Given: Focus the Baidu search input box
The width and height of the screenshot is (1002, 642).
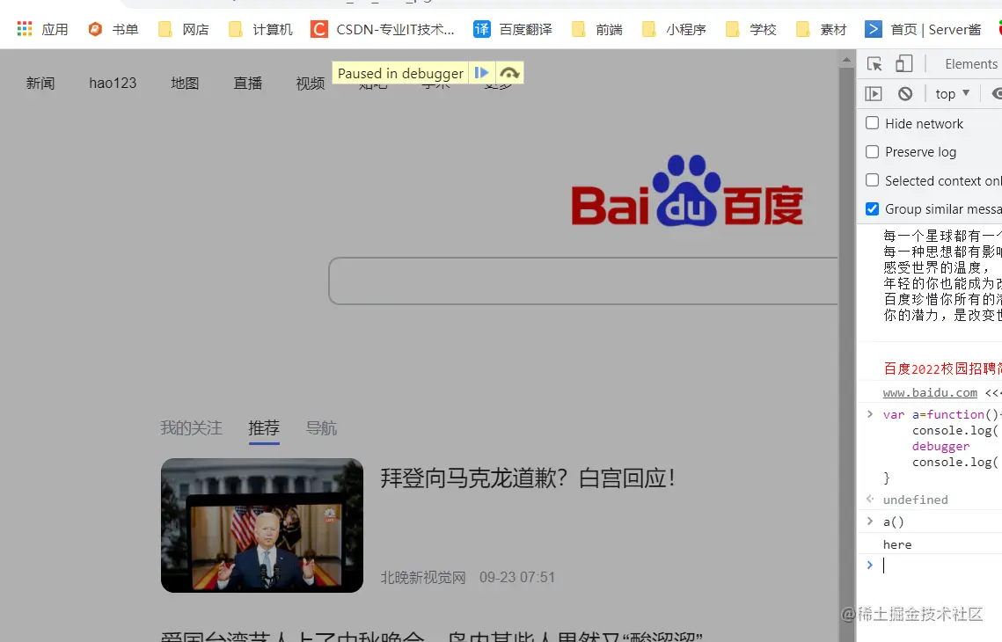Looking at the screenshot, I should pos(582,281).
